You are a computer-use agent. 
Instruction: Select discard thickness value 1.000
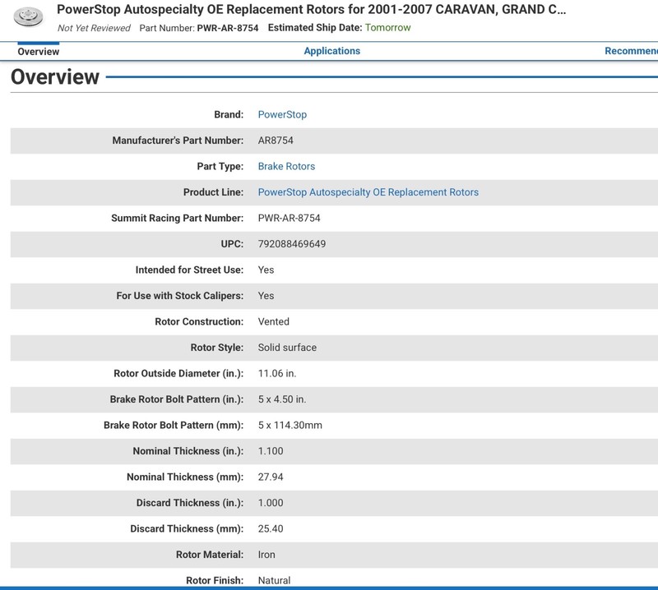[271, 503]
